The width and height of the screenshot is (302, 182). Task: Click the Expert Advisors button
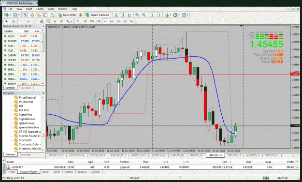(98, 15)
